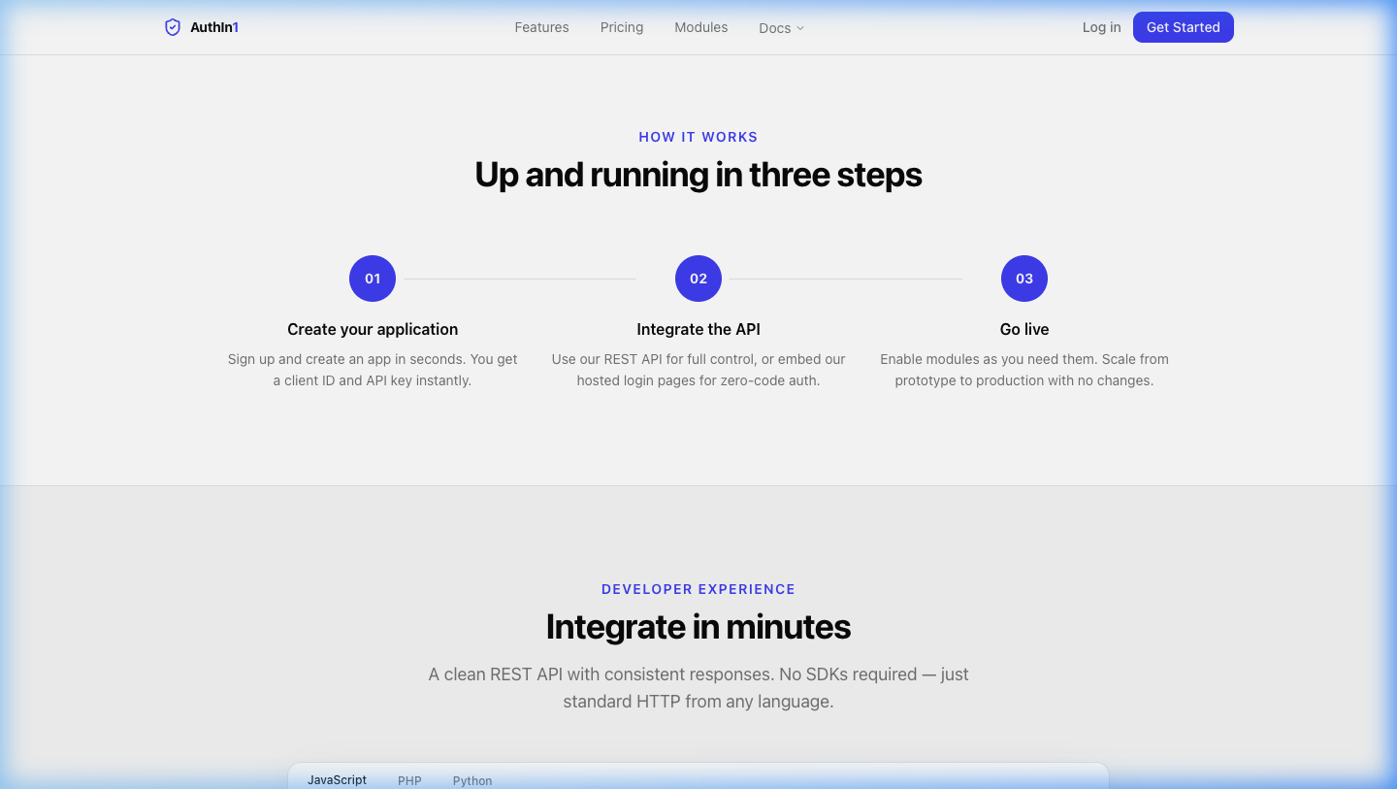The image size is (1397, 789).
Task: Click the DEVELOPER EXPERIENCE section label
Action: [x=698, y=589]
